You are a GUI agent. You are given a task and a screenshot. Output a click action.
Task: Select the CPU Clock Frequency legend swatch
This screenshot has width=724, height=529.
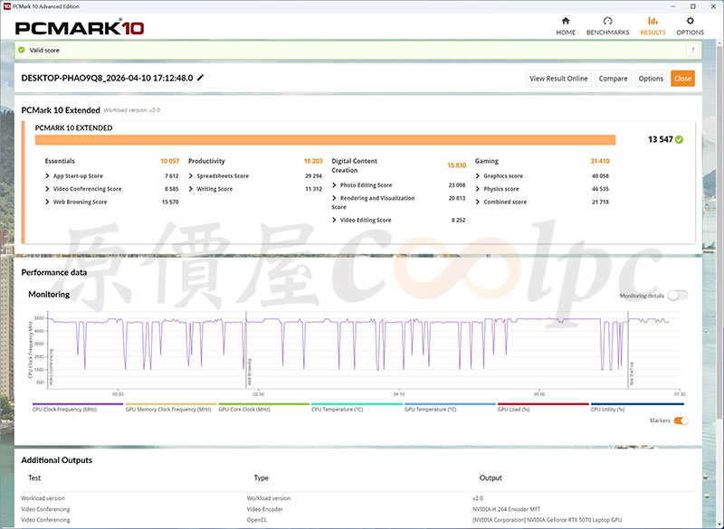(x=78, y=404)
